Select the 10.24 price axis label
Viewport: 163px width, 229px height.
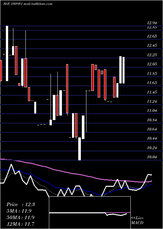pyautogui.click(x=152, y=148)
